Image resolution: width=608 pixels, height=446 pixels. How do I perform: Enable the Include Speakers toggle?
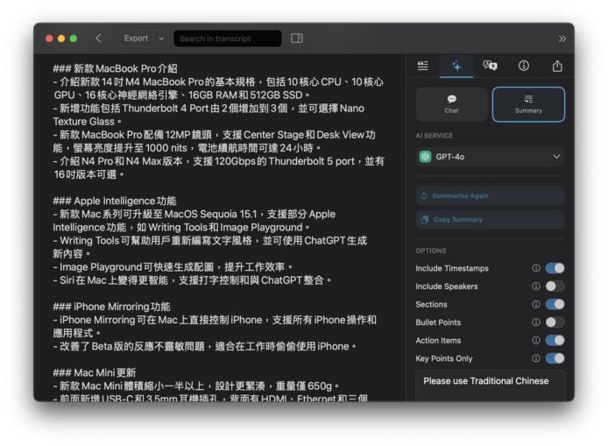555,287
